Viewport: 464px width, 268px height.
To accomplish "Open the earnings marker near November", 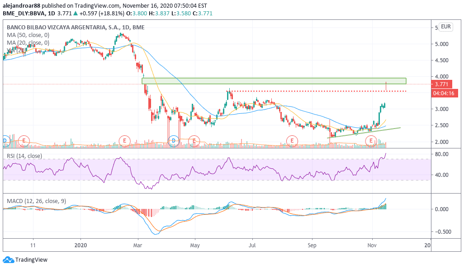I will (x=371, y=141).
